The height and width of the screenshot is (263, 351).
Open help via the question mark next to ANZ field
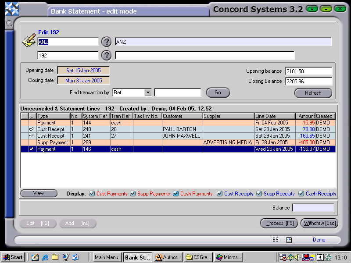point(106,42)
